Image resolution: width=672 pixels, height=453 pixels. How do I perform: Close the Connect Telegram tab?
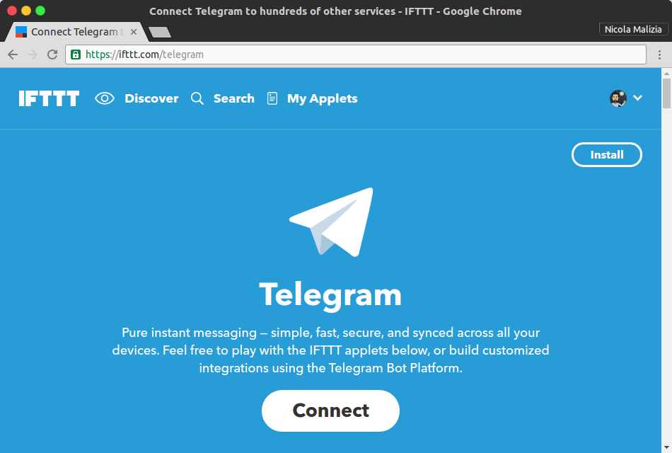pos(134,32)
